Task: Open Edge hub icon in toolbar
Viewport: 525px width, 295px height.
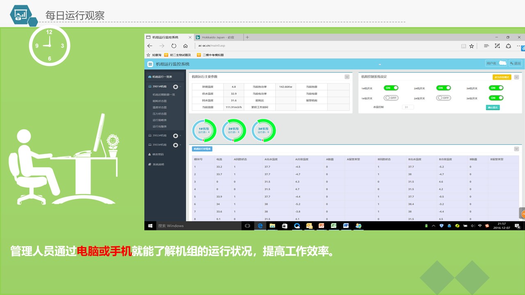Action: (x=486, y=46)
